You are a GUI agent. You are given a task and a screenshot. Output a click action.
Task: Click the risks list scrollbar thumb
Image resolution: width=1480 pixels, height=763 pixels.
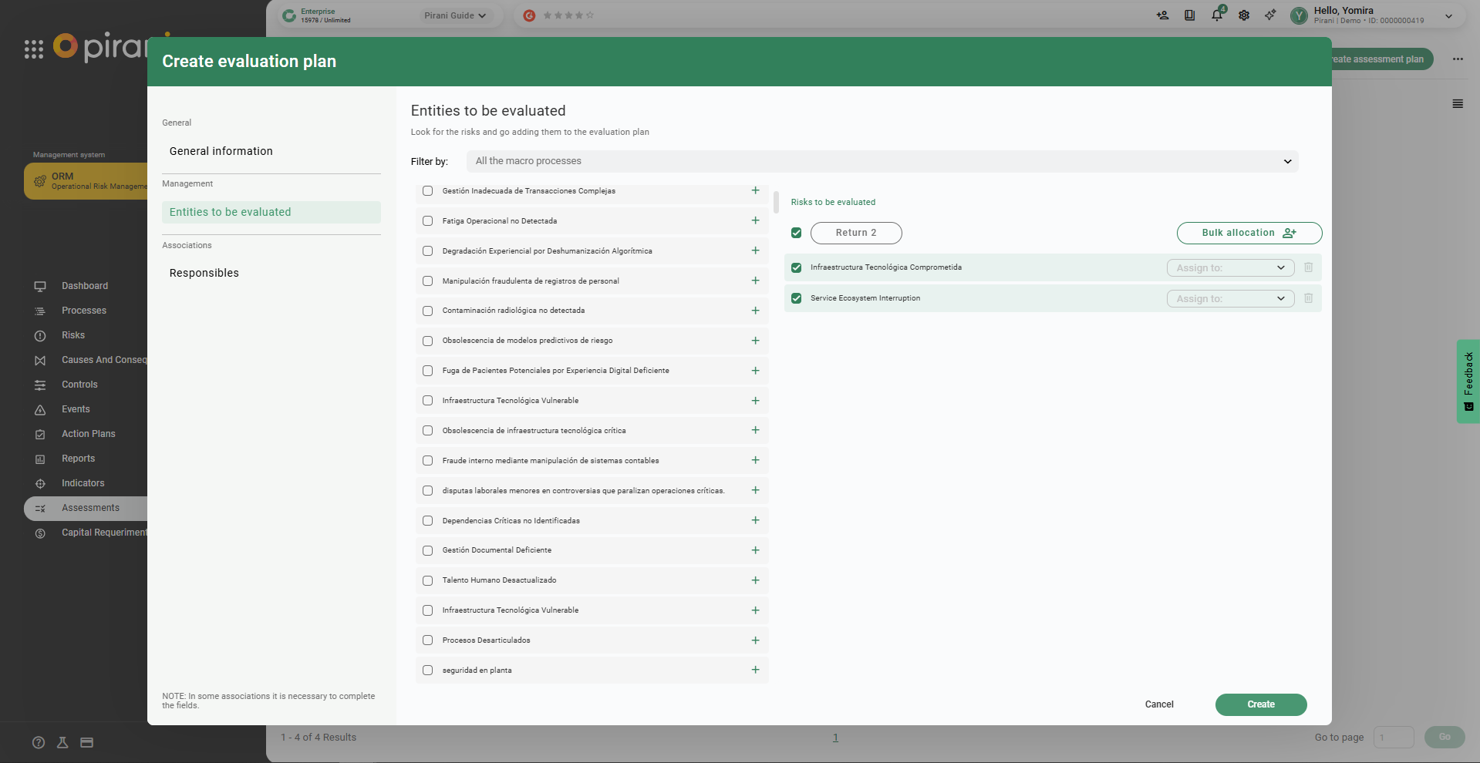(x=776, y=202)
